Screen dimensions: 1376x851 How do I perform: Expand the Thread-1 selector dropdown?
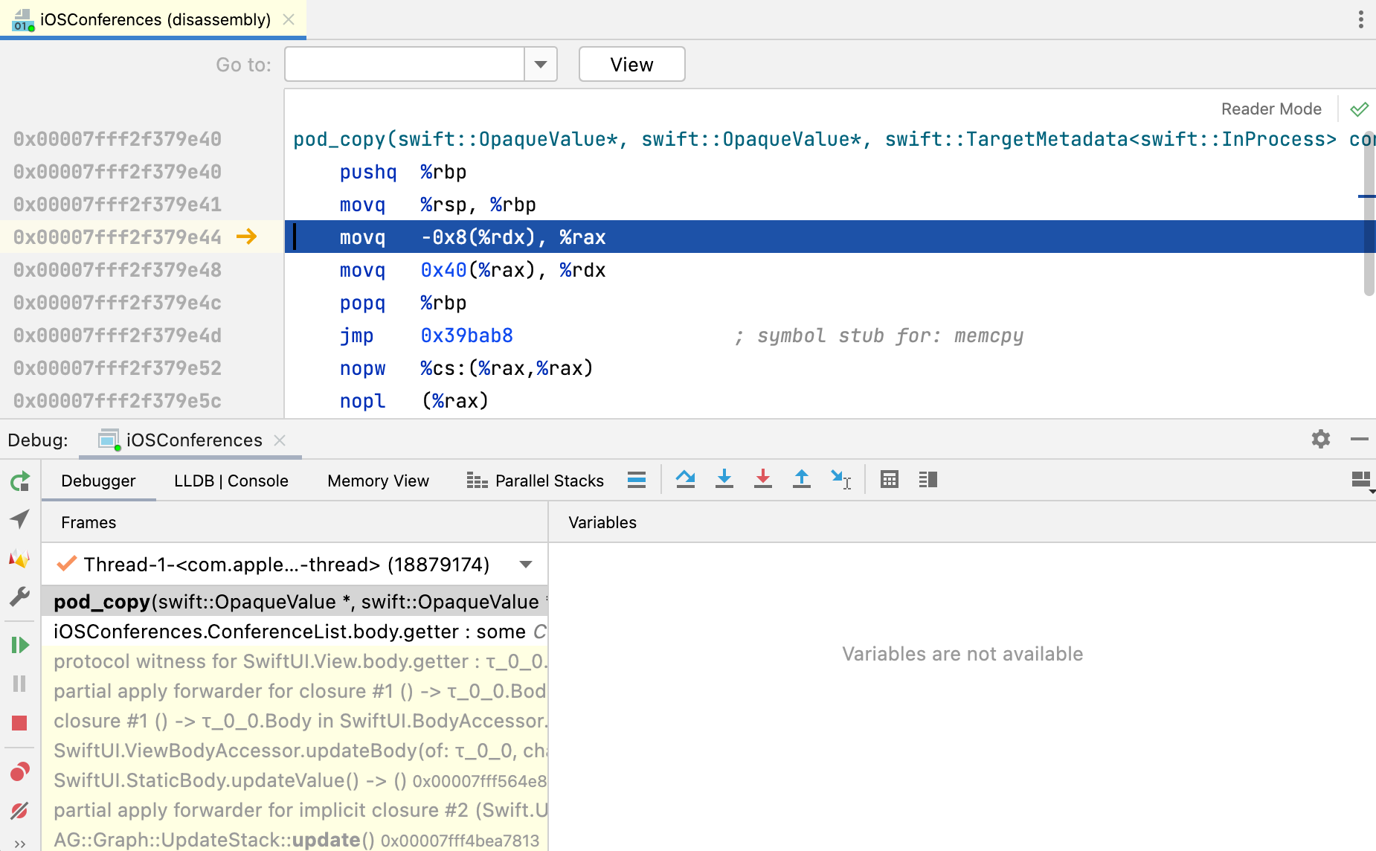(526, 565)
